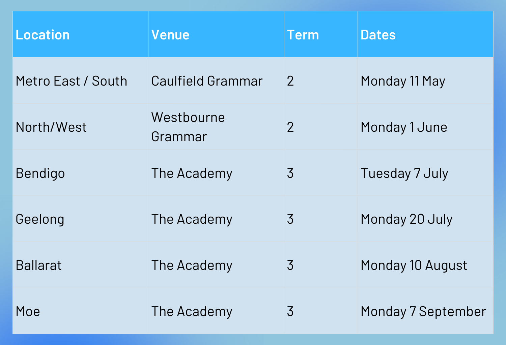Image resolution: width=506 pixels, height=345 pixels.
Task: Click the Geelong location cell
Action: (x=40, y=219)
